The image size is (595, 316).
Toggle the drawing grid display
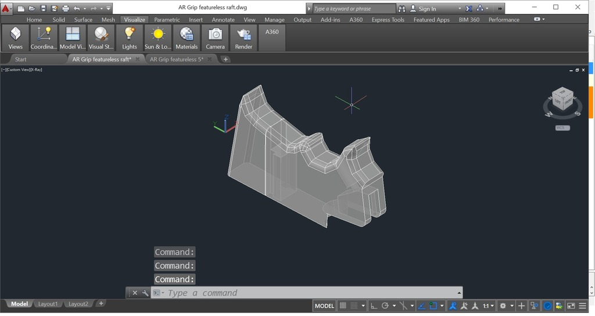pos(343,306)
